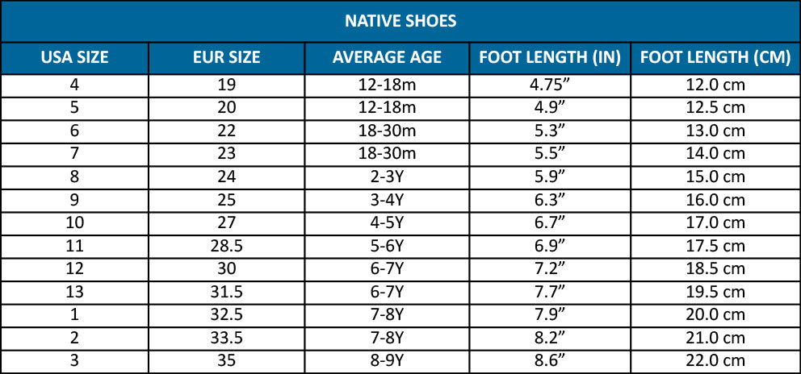The height and width of the screenshot is (374, 801).
Task: Click the 22.0 cm foot length cell
Action: [715, 361]
